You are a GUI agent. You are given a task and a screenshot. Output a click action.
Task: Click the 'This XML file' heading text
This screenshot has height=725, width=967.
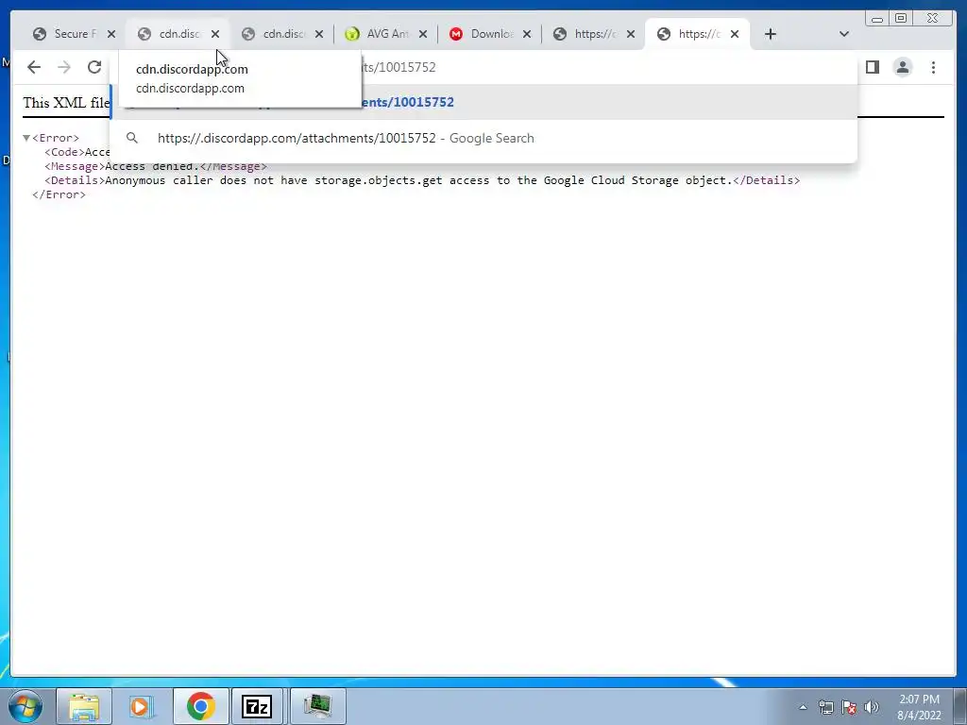[x=67, y=102]
